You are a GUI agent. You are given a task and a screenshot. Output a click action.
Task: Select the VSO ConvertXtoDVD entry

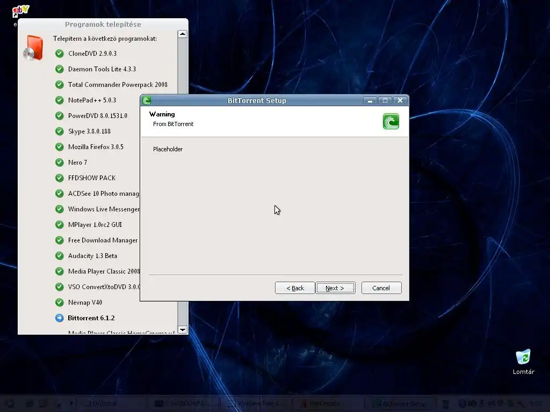point(104,286)
